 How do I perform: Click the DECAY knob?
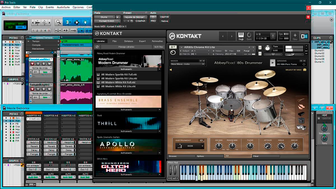(294, 146)
